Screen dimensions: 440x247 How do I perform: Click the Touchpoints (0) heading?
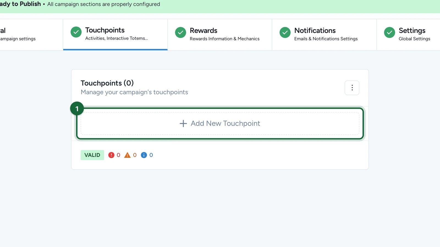point(107,83)
